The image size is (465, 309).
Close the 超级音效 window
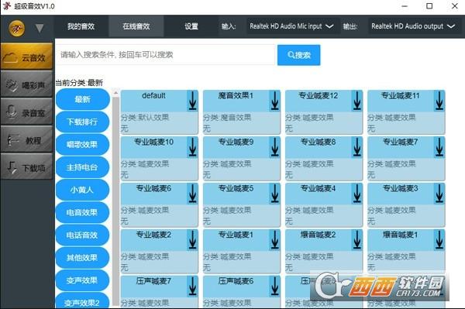click(454, 6)
